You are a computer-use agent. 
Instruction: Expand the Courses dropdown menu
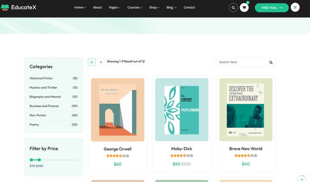pos(135,7)
